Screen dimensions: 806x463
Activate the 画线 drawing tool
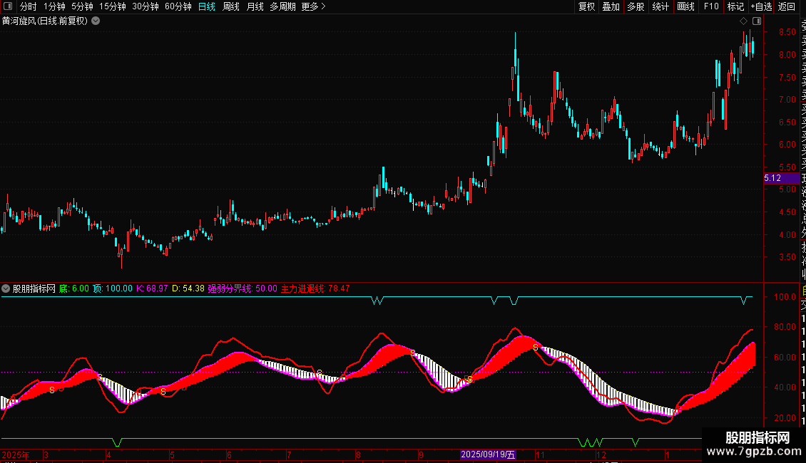[x=685, y=6]
